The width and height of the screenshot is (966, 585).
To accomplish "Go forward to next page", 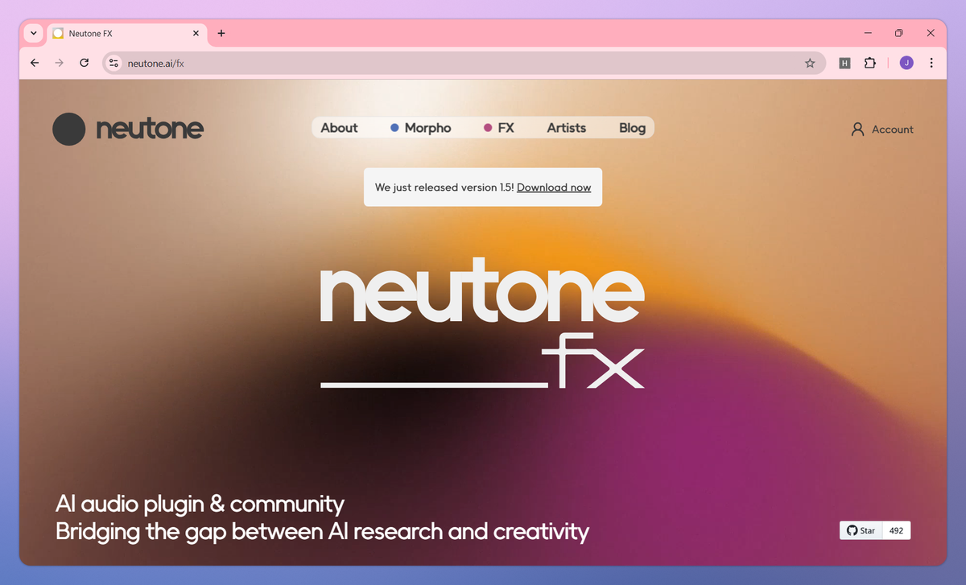I will (59, 63).
